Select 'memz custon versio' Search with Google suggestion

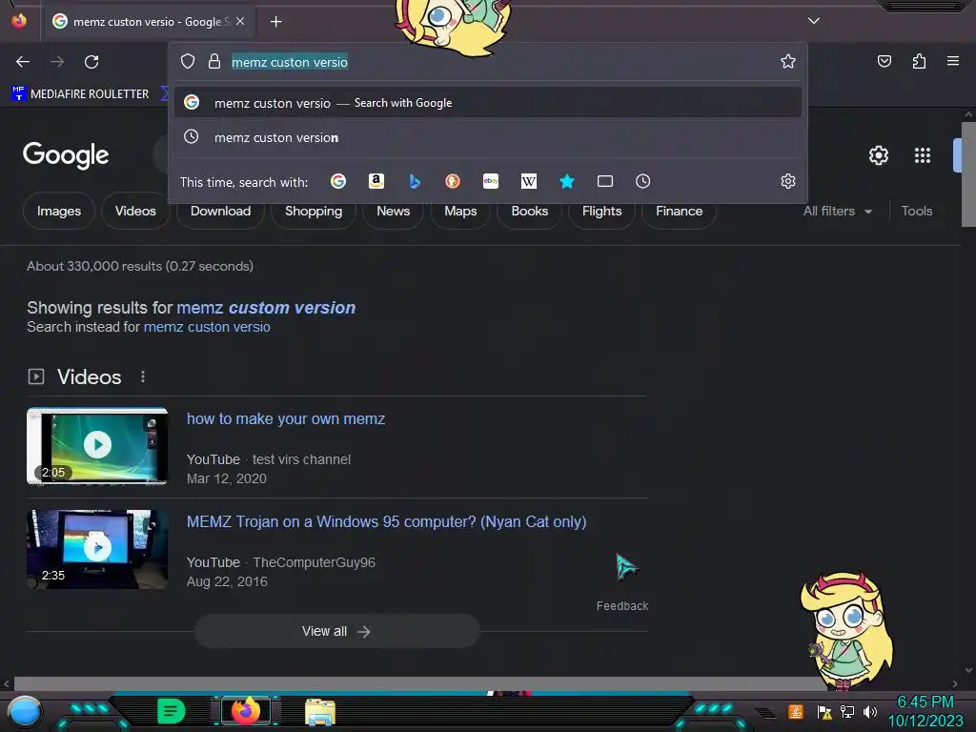(x=488, y=103)
